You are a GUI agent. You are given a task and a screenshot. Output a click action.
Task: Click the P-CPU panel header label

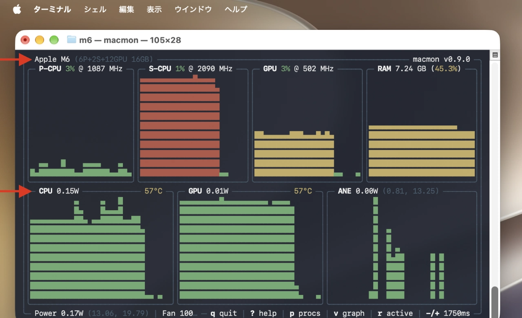pyautogui.click(x=50, y=69)
